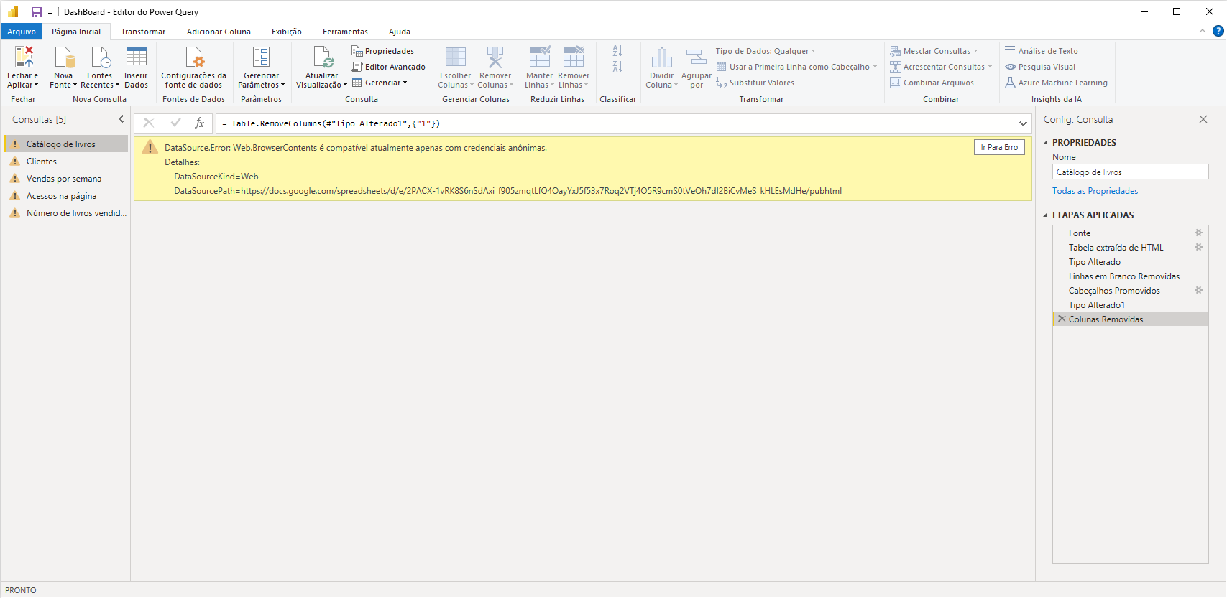Switch to Adicionar Coluna tab
Screen dimensions: 1227x598
click(219, 32)
